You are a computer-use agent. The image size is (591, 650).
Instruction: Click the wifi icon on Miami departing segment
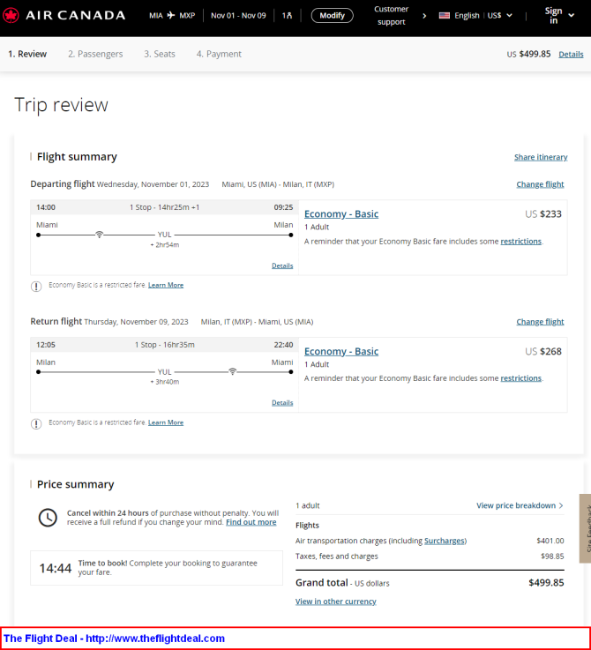pyautogui.click(x=99, y=235)
